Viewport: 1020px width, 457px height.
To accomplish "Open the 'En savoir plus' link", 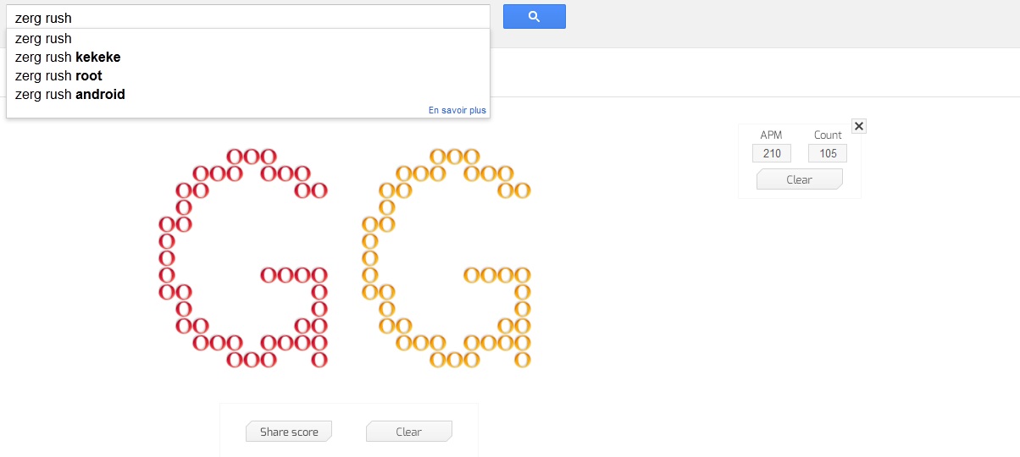I will pyautogui.click(x=457, y=110).
